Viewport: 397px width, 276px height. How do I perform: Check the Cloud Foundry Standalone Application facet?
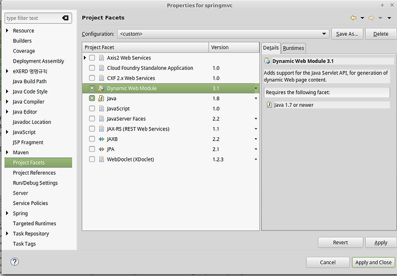click(x=92, y=68)
